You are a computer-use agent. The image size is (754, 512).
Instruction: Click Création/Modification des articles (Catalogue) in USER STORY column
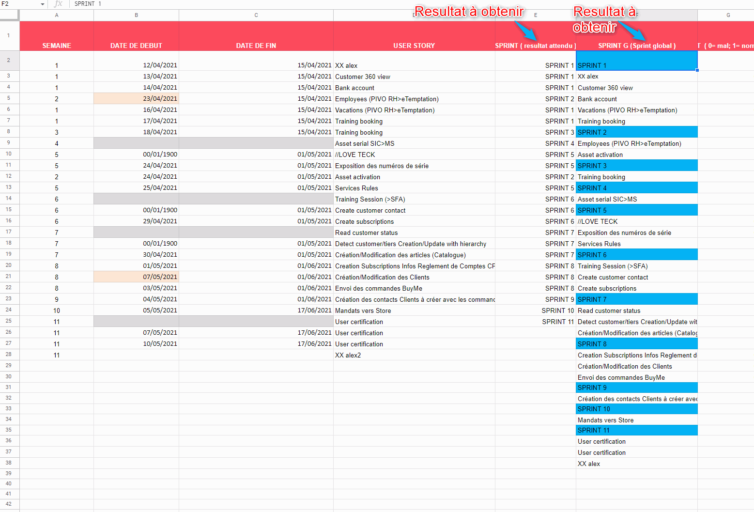point(414,254)
